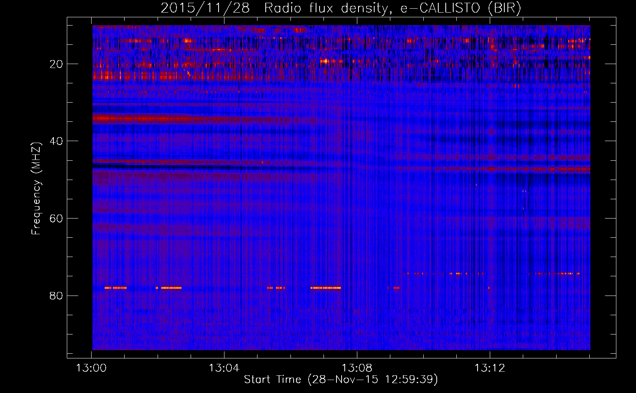Click the 13:04 time axis label
This screenshot has width=636, height=393.
tap(224, 368)
